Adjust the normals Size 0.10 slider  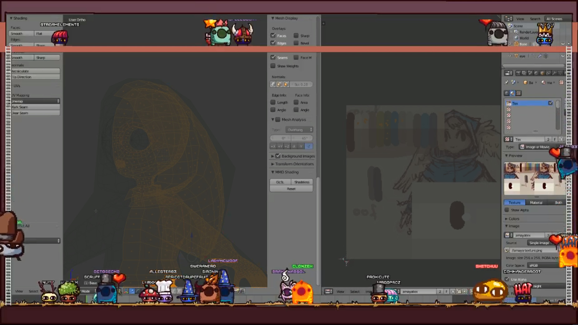(x=301, y=84)
